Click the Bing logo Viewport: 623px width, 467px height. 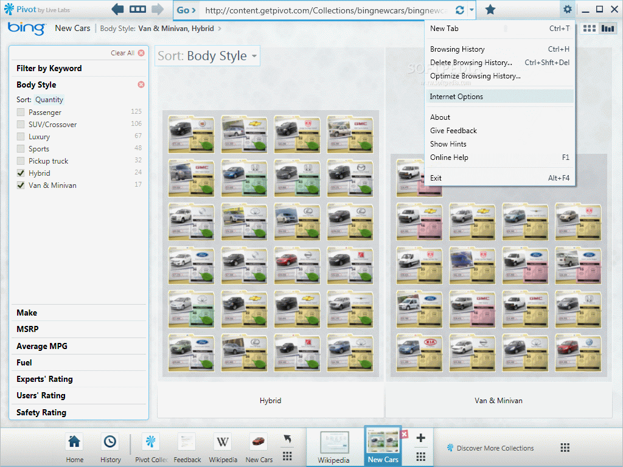pyautogui.click(x=27, y=28)
